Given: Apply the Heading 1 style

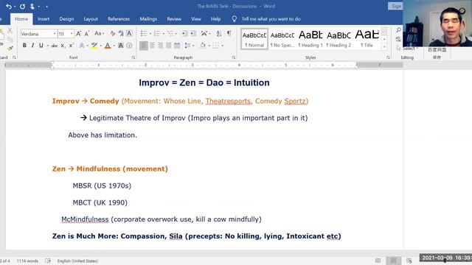Looking at the screenshot, I should (310, 39).
